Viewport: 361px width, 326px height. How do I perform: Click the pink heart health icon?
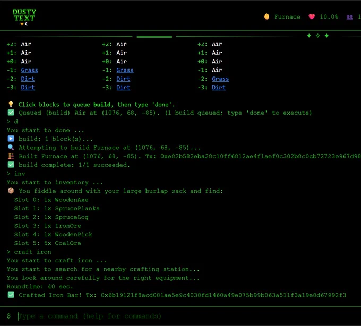(312, 16)
